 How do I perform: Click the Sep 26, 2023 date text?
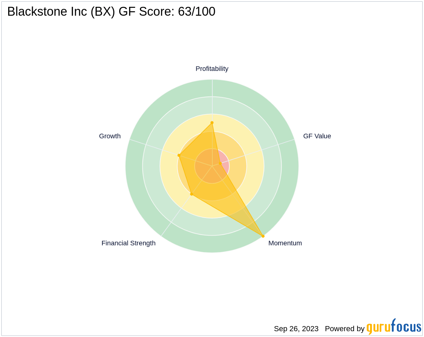coord(296,329)
